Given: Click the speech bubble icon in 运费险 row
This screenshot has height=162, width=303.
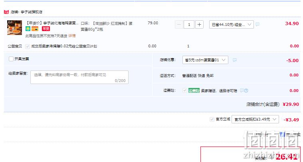Looking at the screenshot, I should click(242, 90).
